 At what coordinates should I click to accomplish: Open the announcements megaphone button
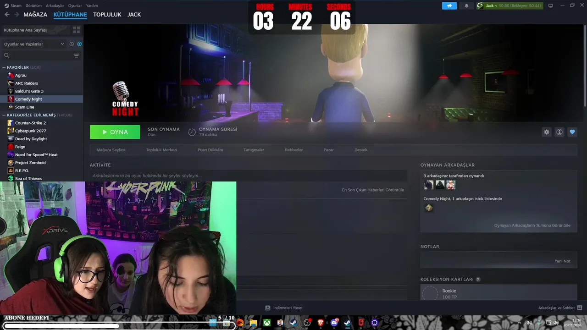click(449, 5)
